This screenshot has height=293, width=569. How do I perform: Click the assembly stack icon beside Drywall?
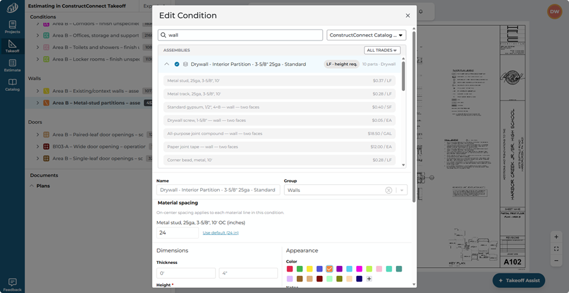point(185,64)
